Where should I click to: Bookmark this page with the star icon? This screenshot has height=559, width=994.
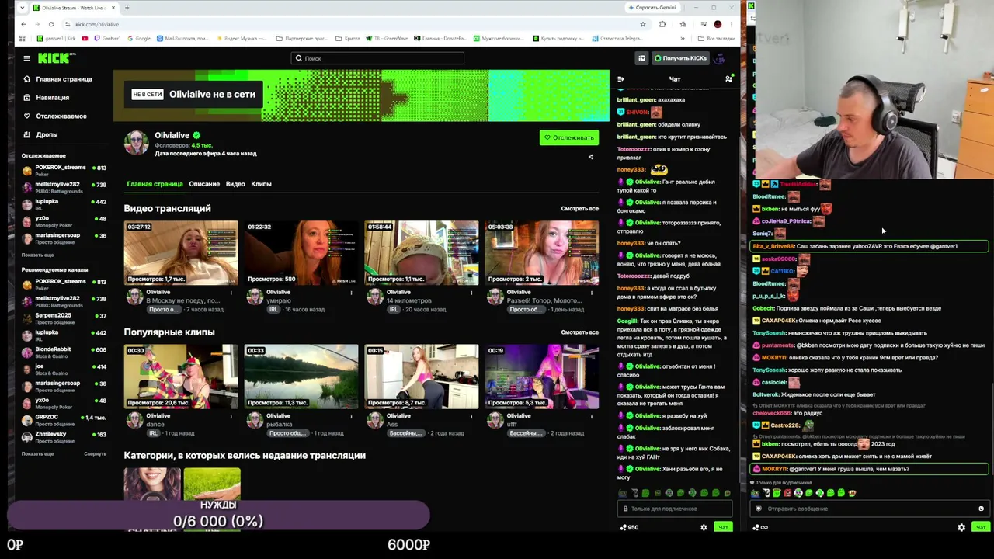643,24
